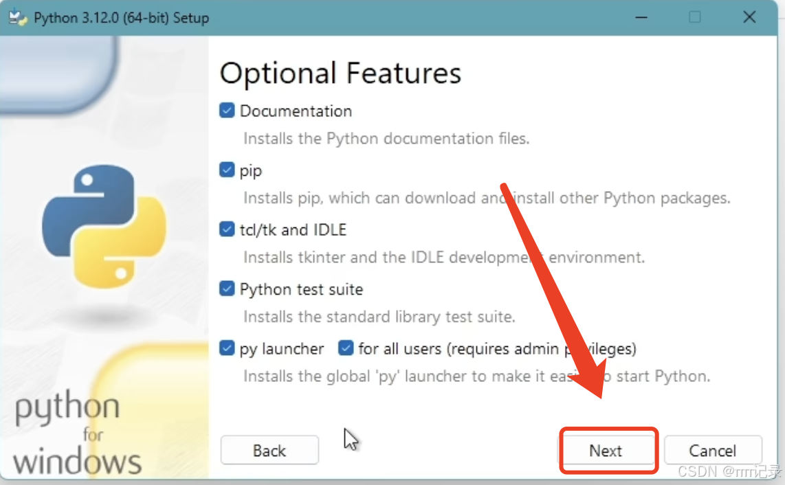The width and height of the screenshot is (785, 485).
Task: Click 'Installs the Python documentation files.' text
Action: pyautogui.click(x=386, y=138)
